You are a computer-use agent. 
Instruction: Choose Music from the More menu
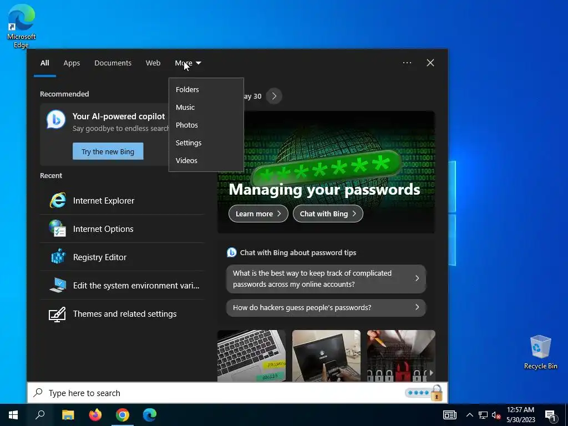pyautogui.click(x=206, y=107)
